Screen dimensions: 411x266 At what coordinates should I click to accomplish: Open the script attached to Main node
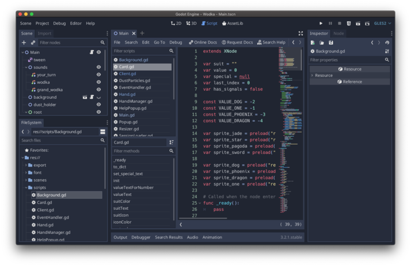(91, 52)
